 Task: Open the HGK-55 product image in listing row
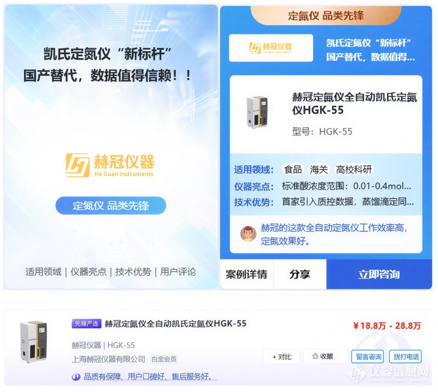34,342
